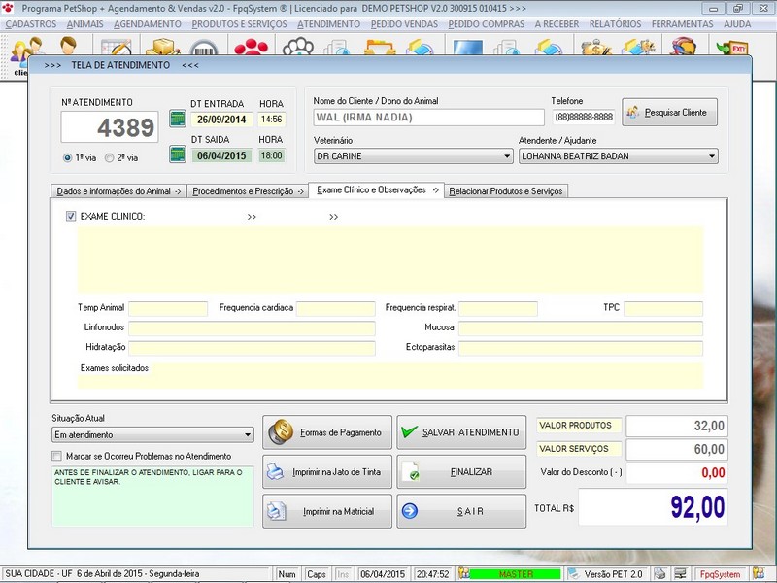Expand the Situação Atual dropdown
The image size is (777, 583).
pos(248,435)
